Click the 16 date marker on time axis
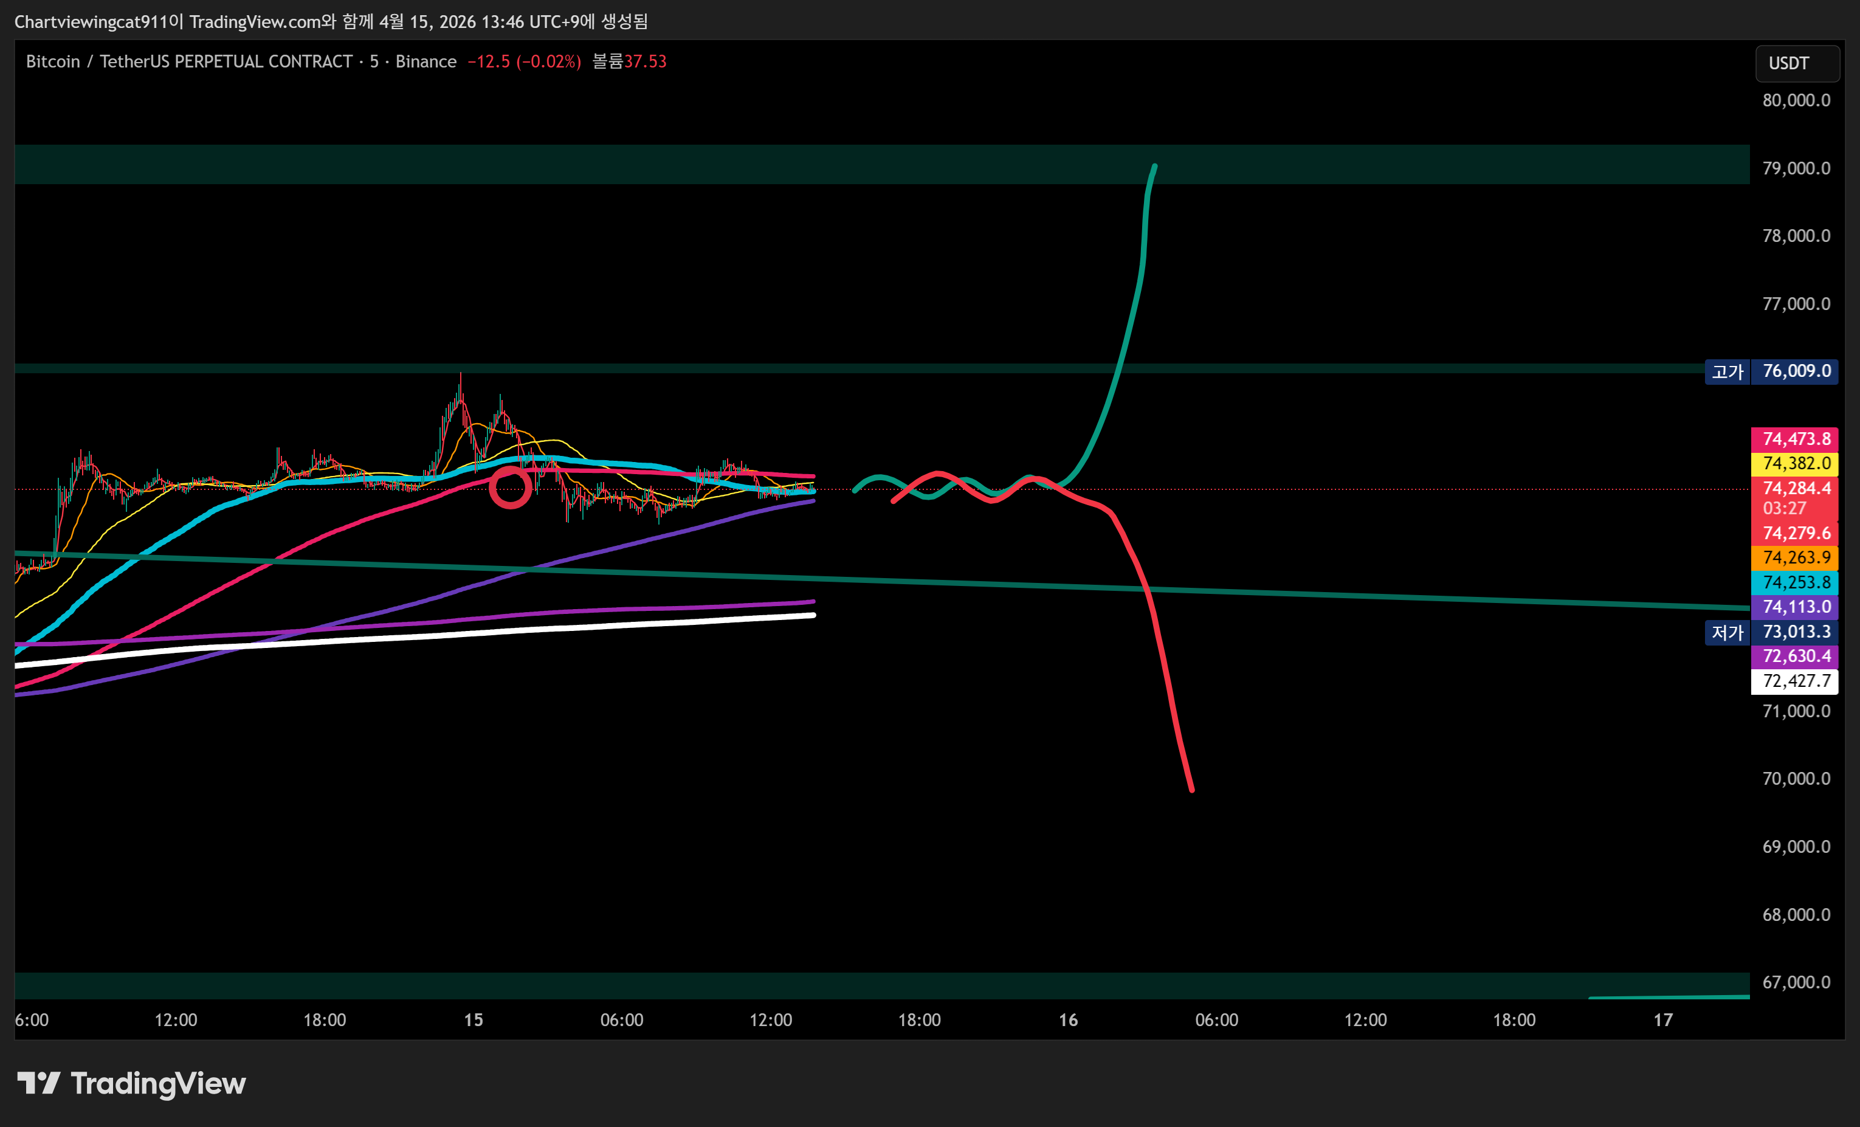 point(1068,1020)
